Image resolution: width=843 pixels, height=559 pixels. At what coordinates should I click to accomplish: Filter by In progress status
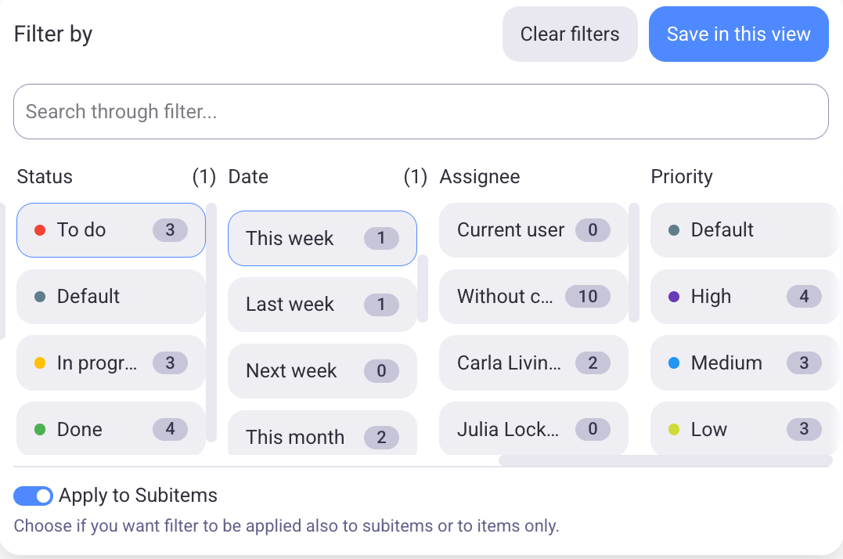pyautogui.click(x=110, y=363)
